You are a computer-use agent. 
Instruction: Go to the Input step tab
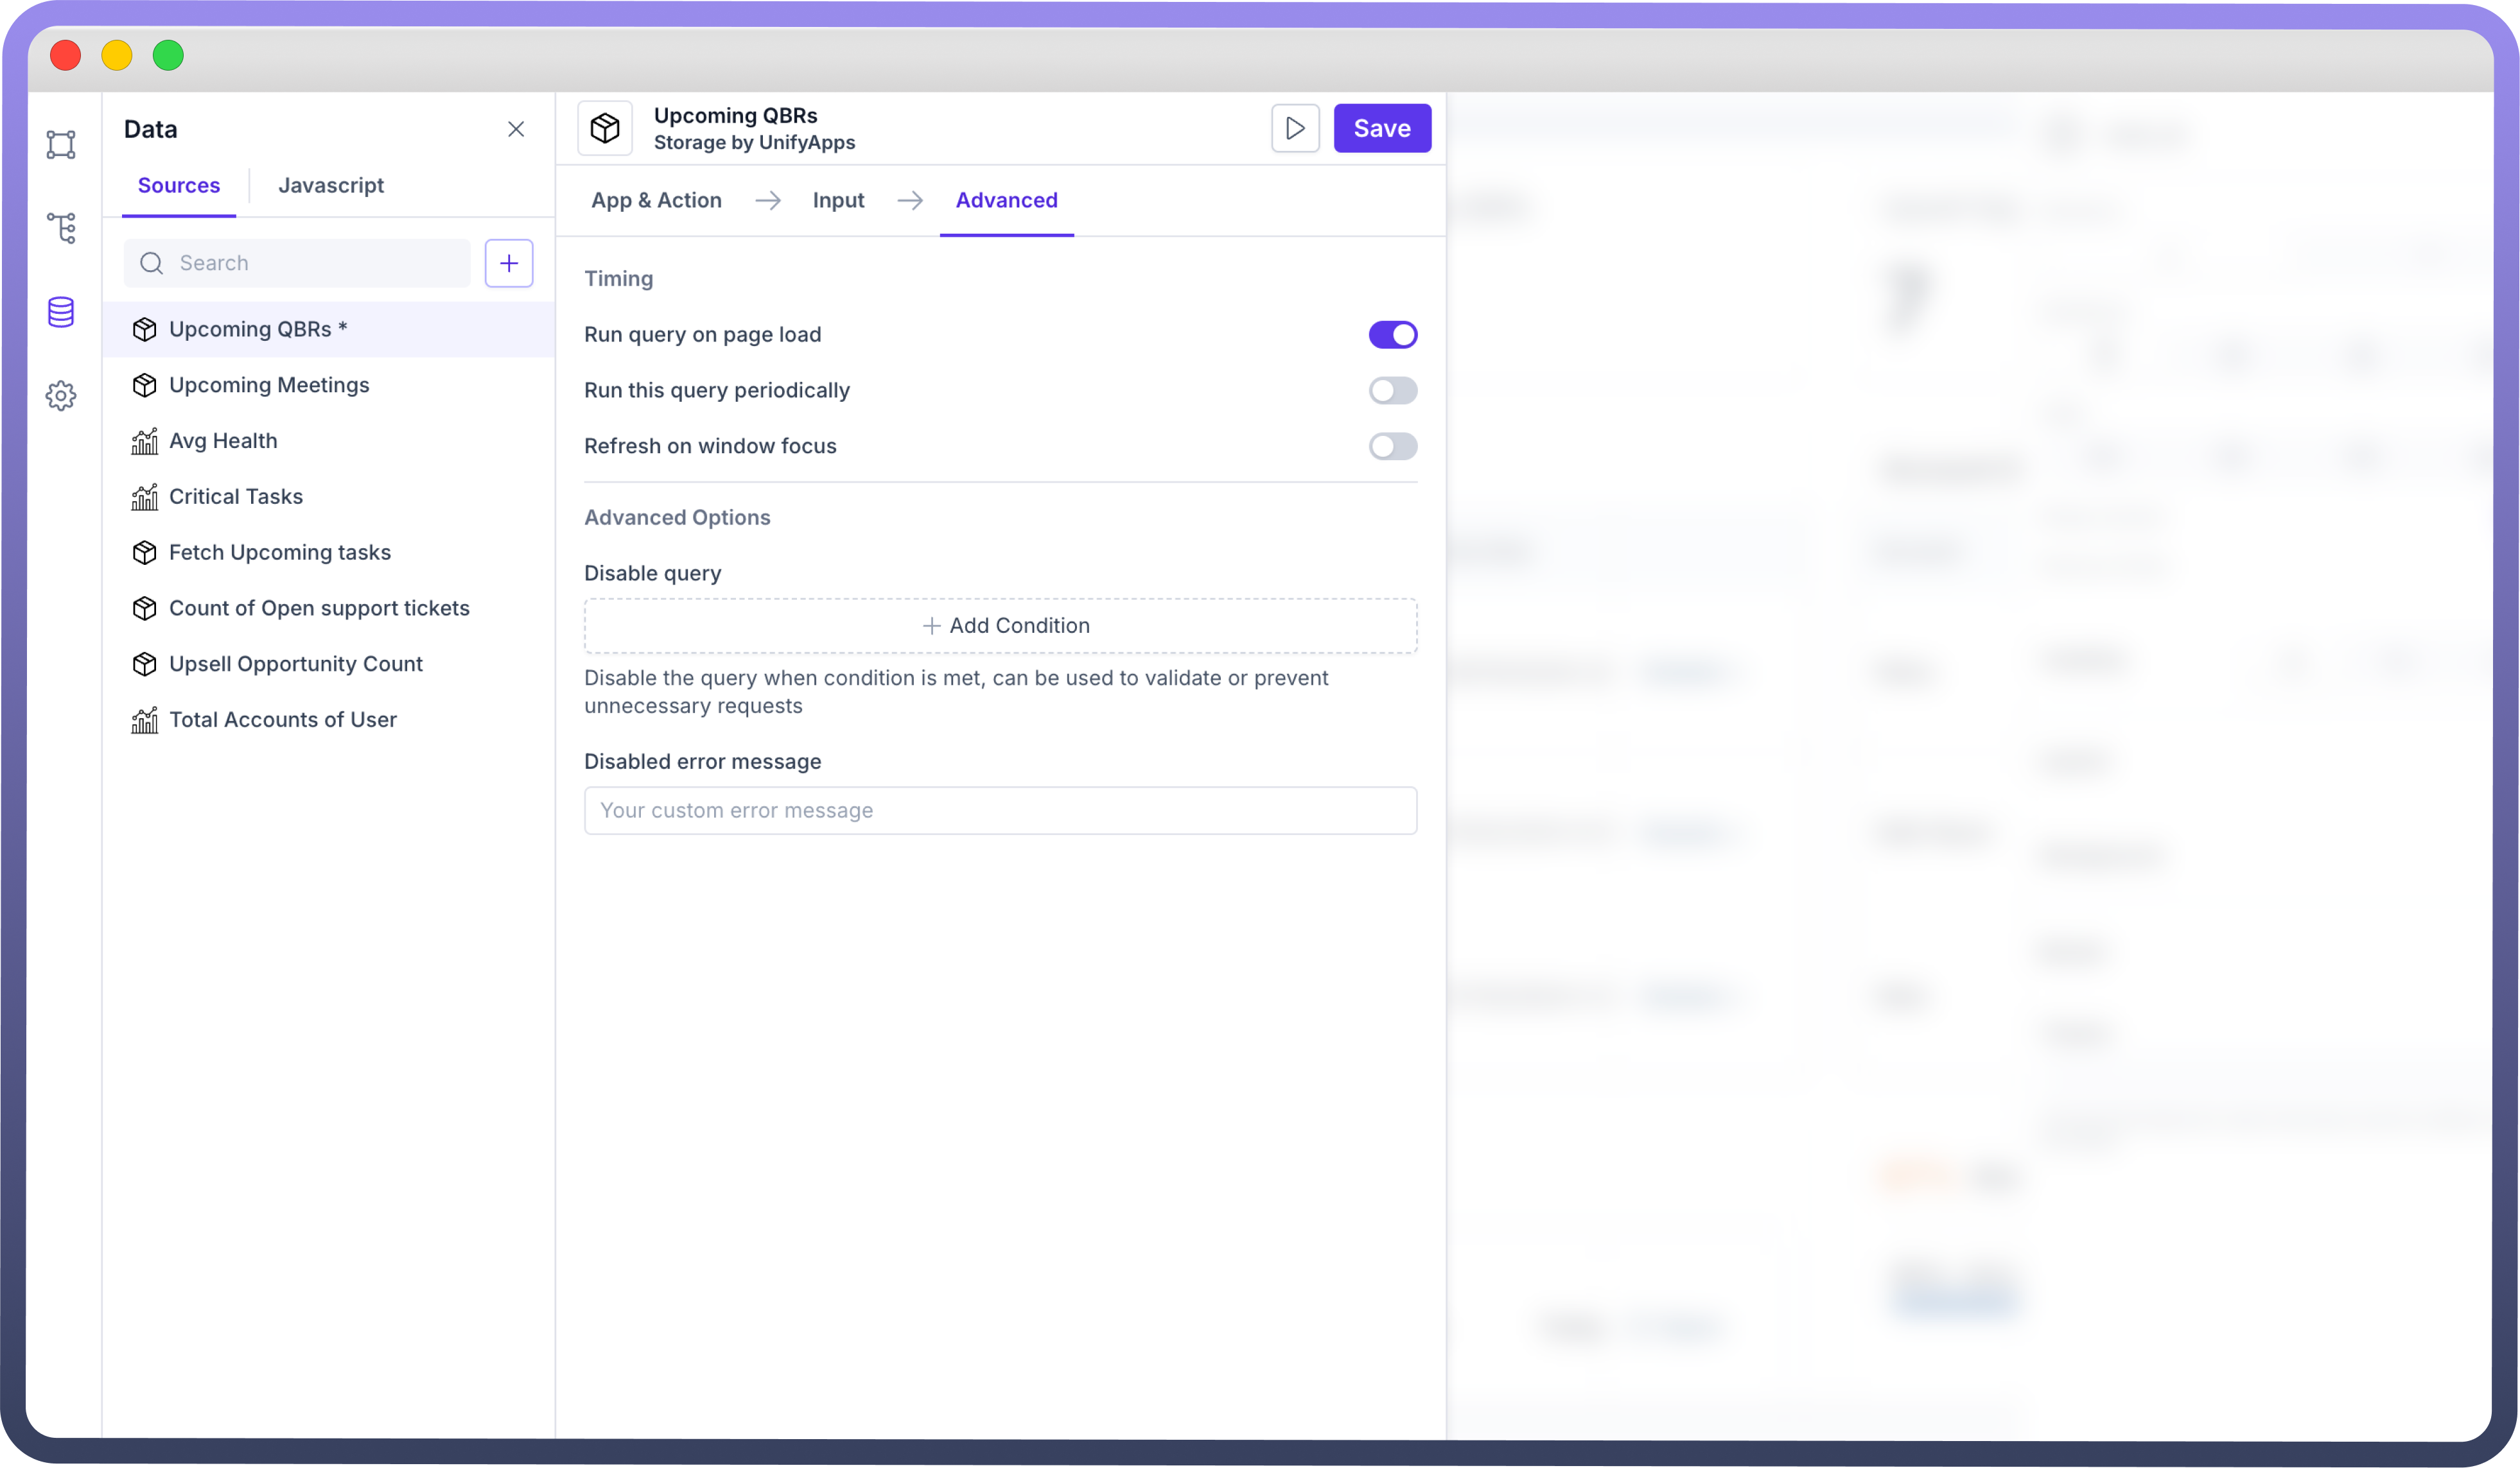[838, 200]
